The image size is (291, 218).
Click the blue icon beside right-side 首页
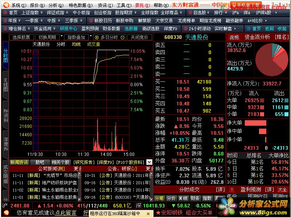(249, 29)
